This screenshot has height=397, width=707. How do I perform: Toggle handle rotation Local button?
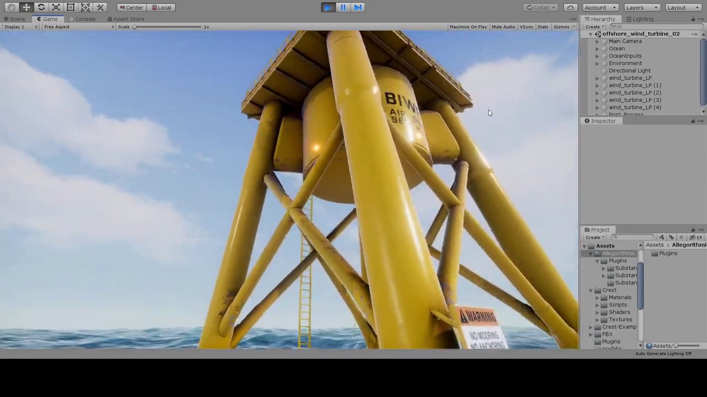pyautogui.click(x=161, y=7)
